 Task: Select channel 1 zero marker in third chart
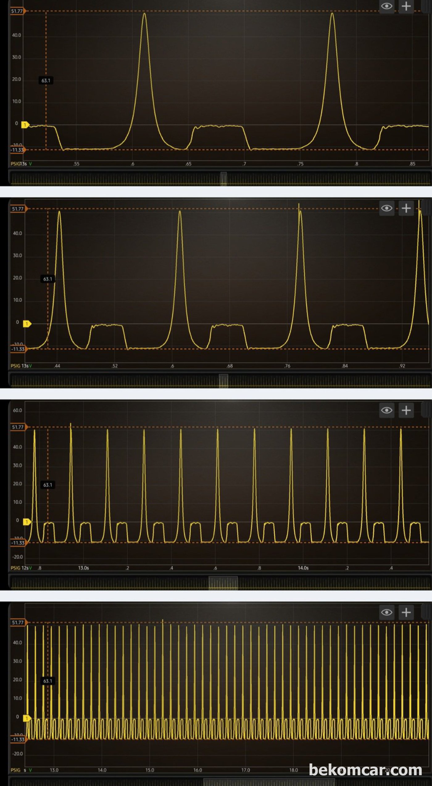click(27, 522)
